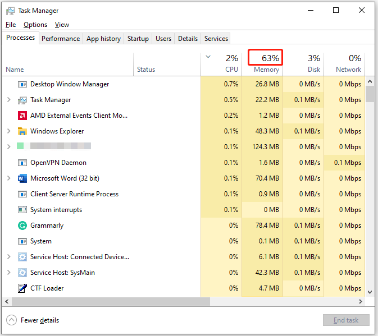Sort by the Network column header
The height and width of the screenshot is (336, 378).
[344, 64]
